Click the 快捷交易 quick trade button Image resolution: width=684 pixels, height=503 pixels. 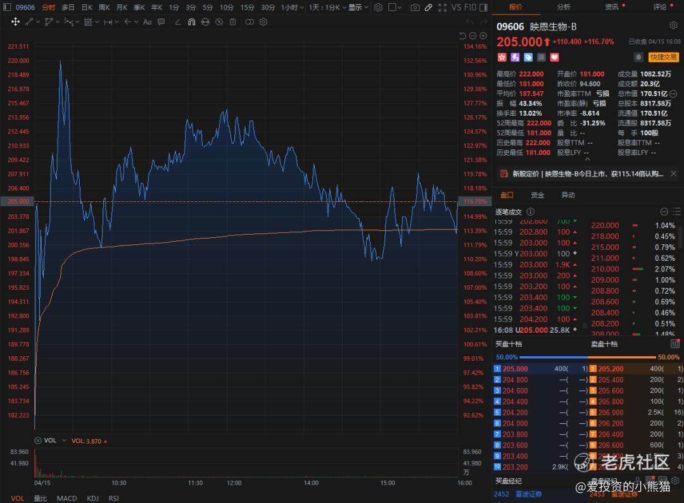(x=664, y=58)
